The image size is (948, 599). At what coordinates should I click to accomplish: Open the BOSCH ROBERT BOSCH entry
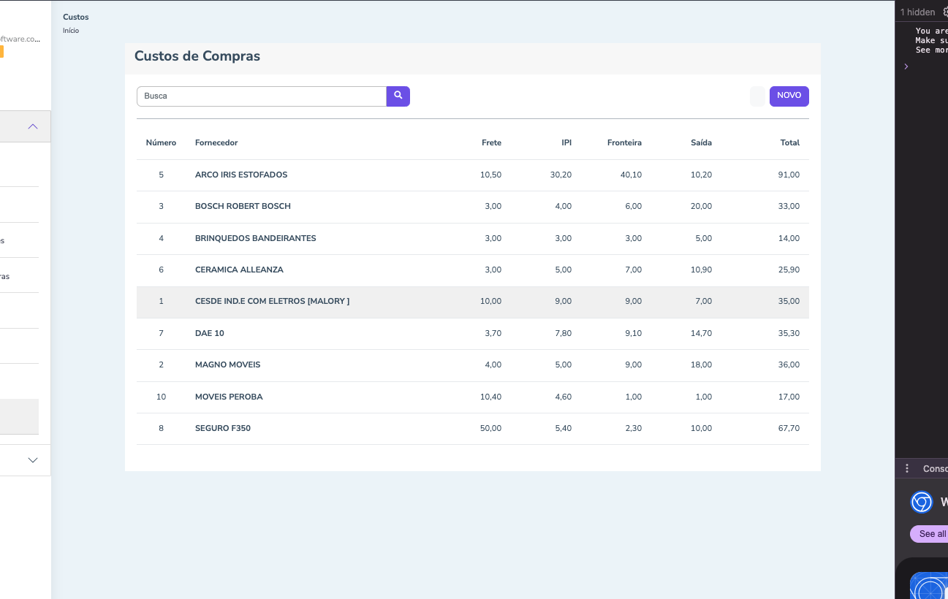tap(243, 207)
